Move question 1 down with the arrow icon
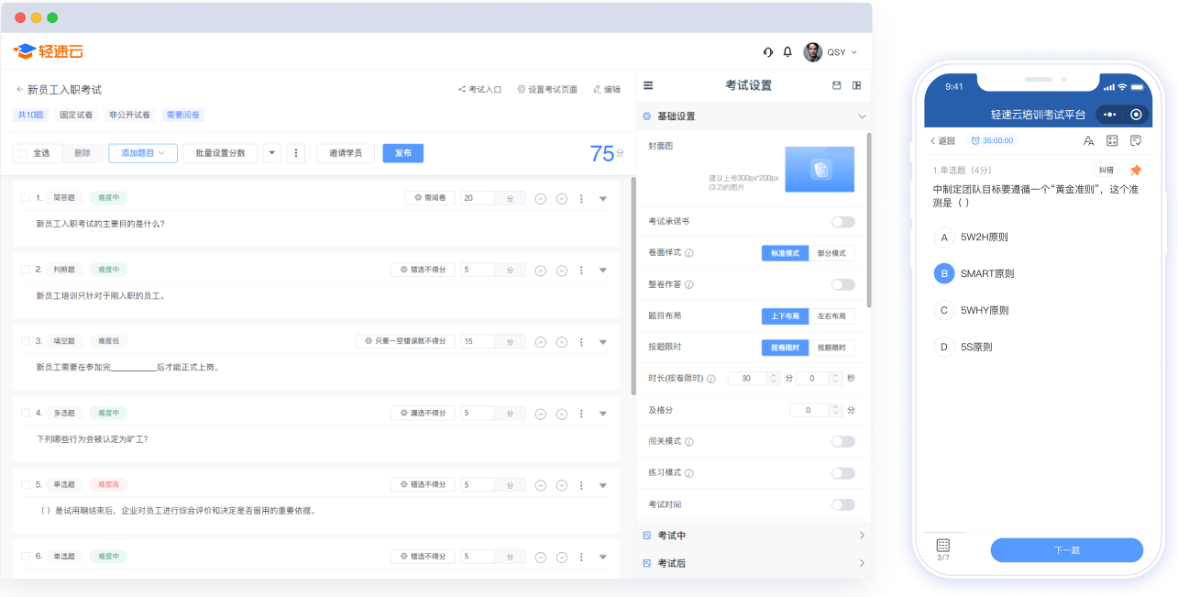 pyautogui.click(x=561, y=198)
